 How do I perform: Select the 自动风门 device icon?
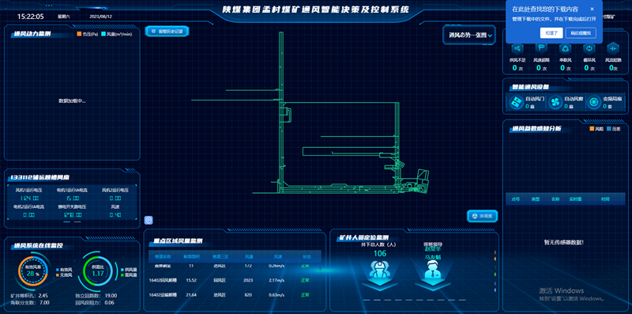coord(516,103)
